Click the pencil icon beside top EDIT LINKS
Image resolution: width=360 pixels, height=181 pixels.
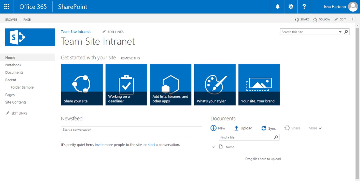pyautogui.click(x=104, y=32)
